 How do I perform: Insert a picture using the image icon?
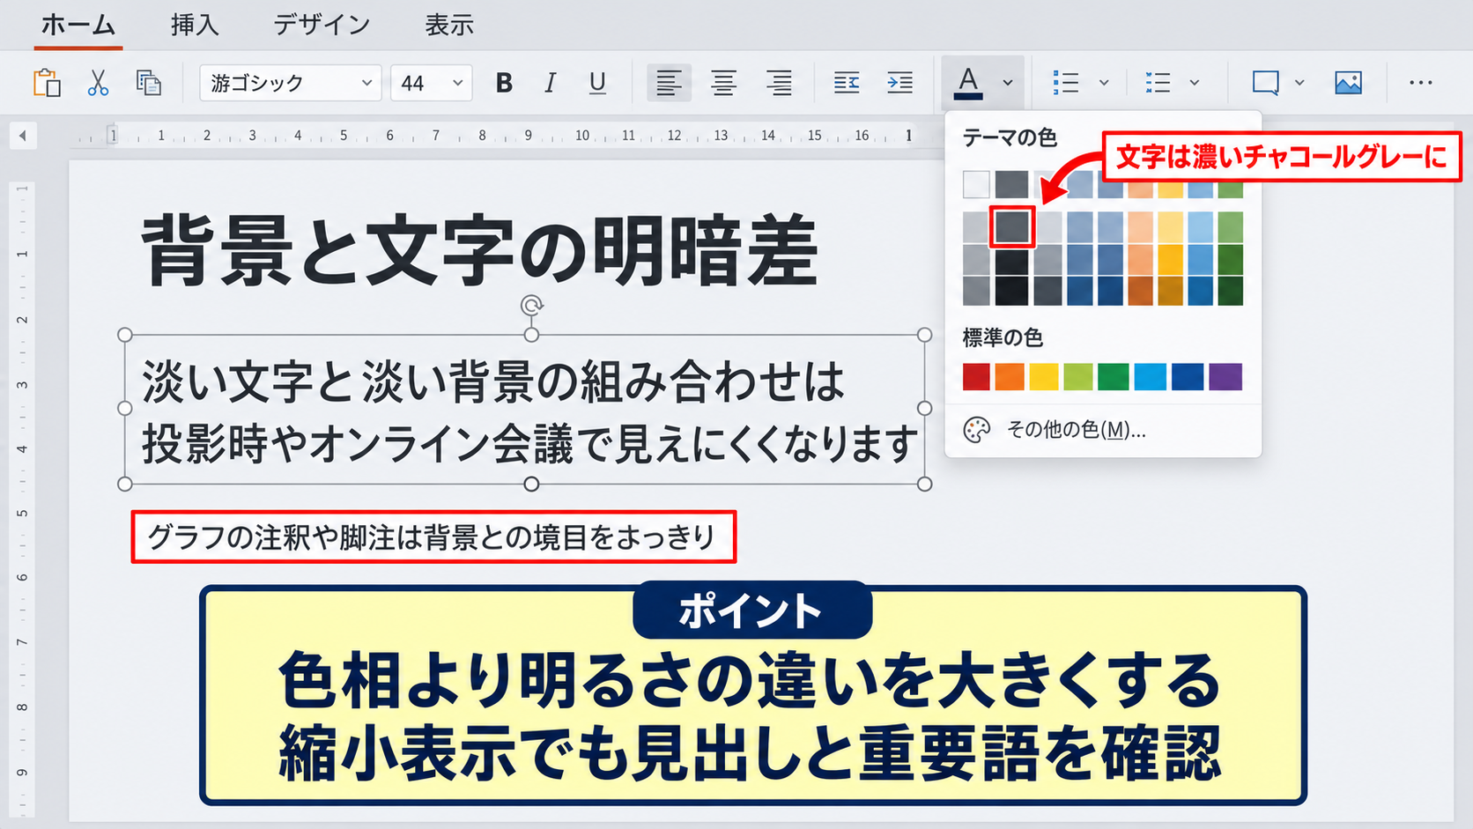pyautogui.click(x=1348, y=83)
